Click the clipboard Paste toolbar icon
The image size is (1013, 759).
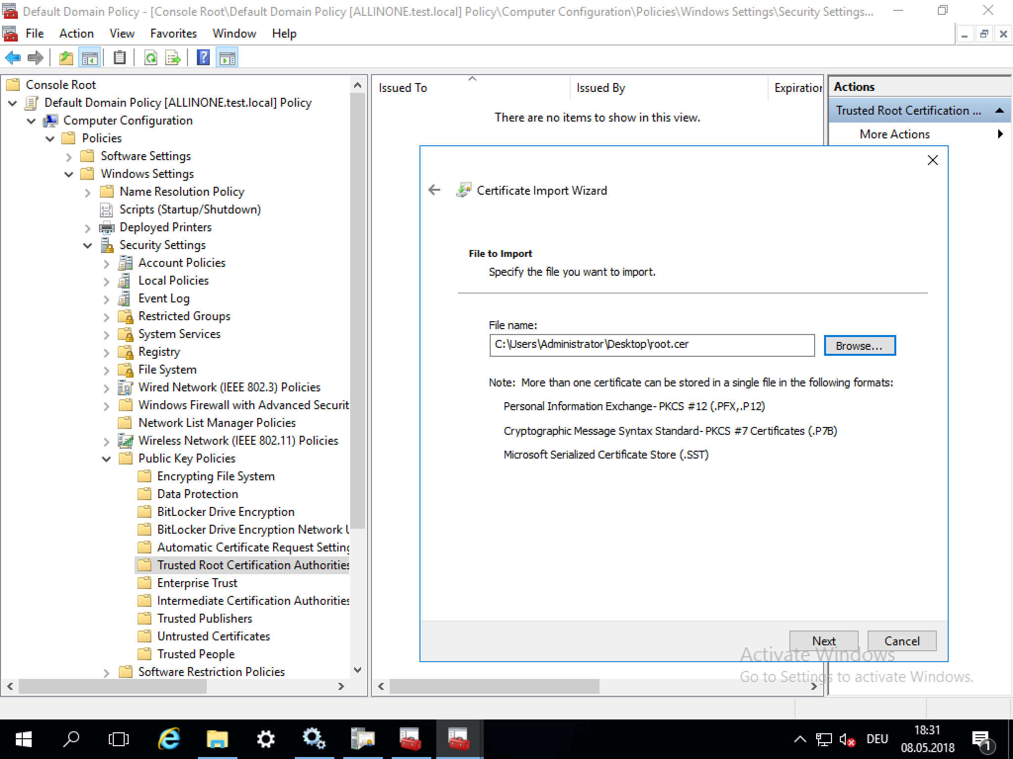tap(119, 58)
